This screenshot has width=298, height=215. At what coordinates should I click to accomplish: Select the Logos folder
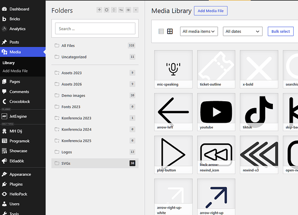click(x=95, y=152)
